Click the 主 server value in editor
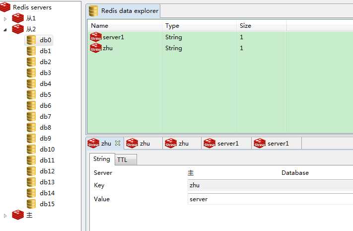This screenshot has width=353, height=231. click(191, 173)
